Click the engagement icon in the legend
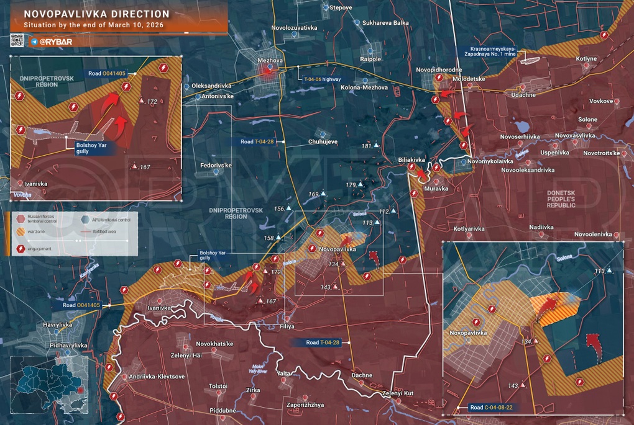 click(x=19, y=249)
